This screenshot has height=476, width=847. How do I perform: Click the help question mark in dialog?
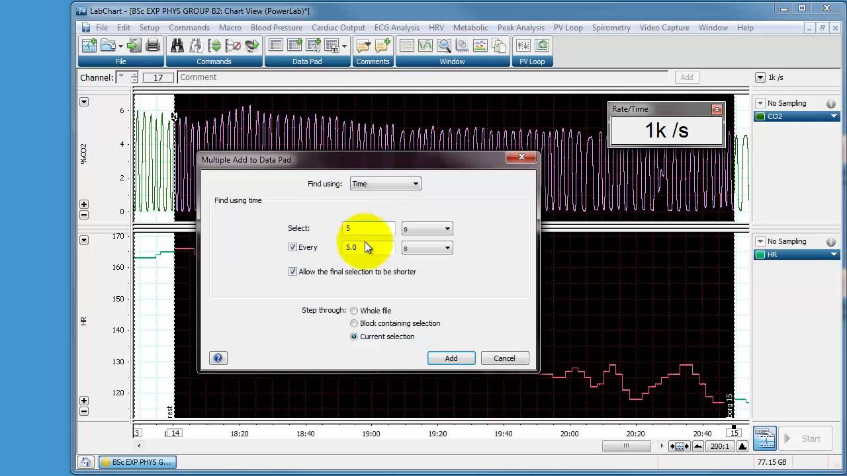pos(218,358)
